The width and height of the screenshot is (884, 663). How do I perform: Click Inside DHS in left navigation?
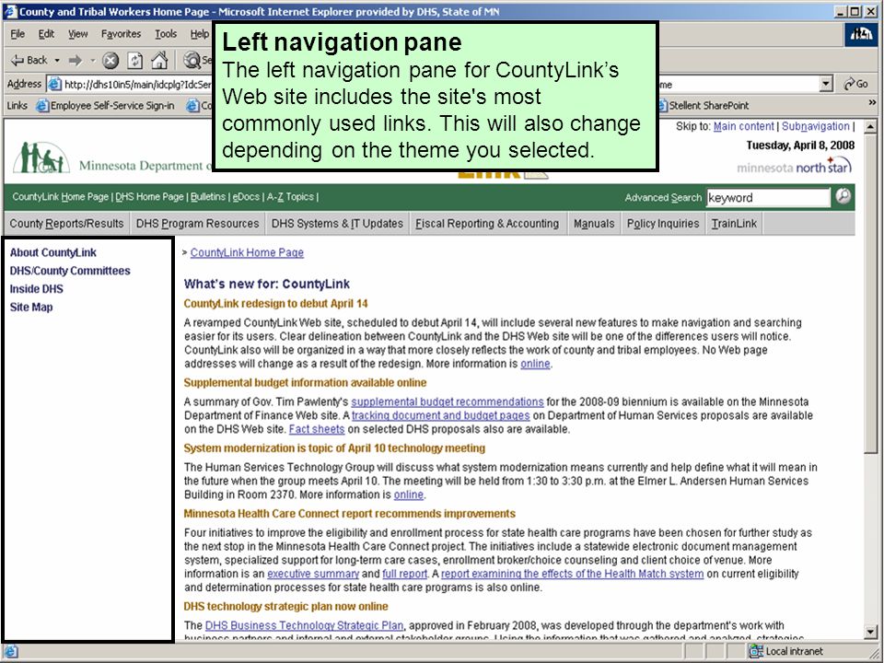(37, 288)
